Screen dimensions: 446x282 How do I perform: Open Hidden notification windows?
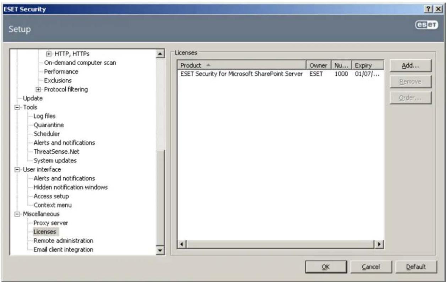[71, 187]
